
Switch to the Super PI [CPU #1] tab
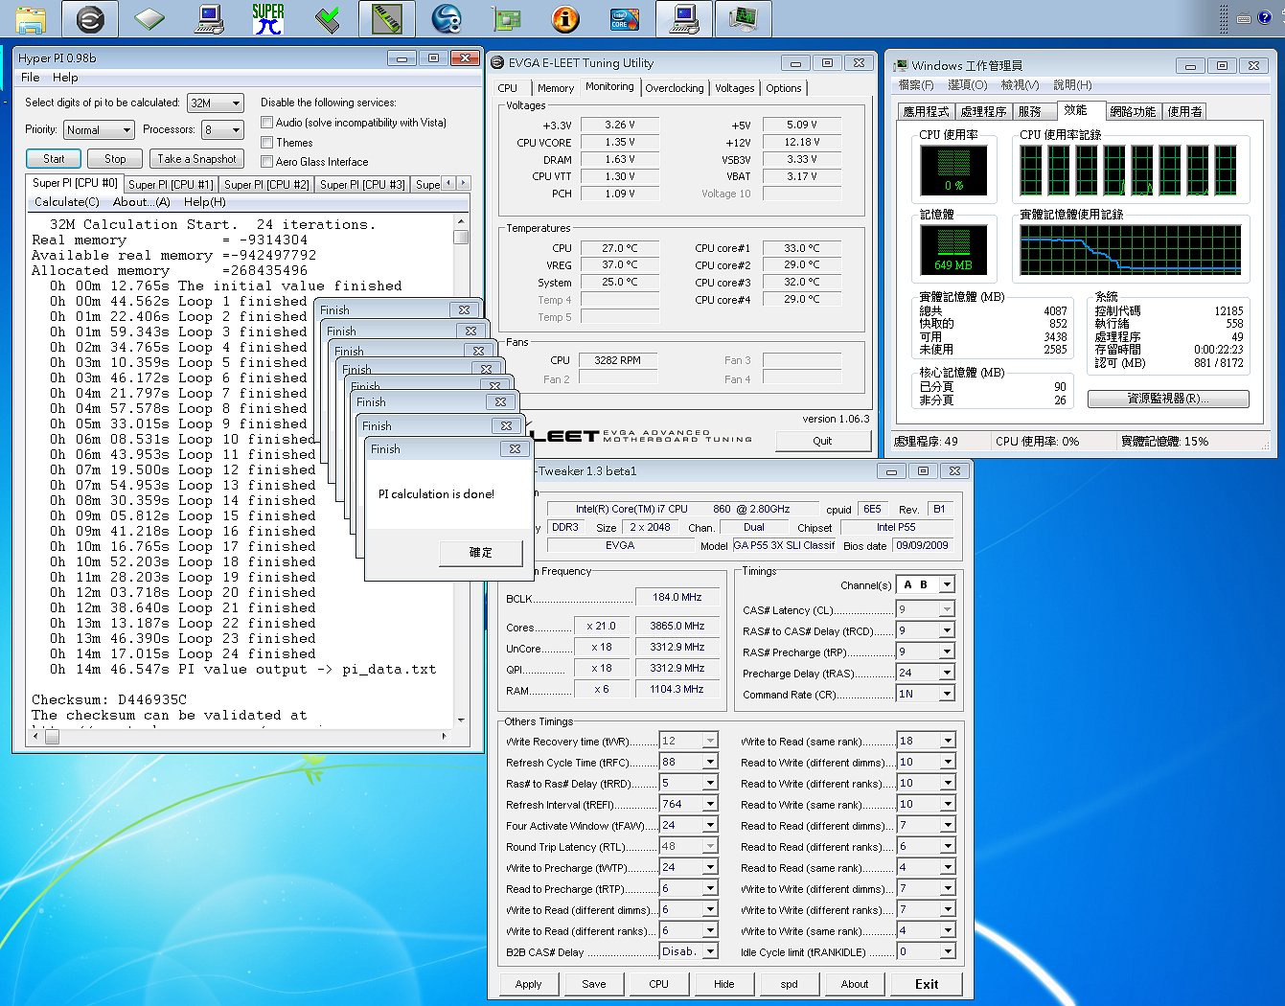point(171,185)
